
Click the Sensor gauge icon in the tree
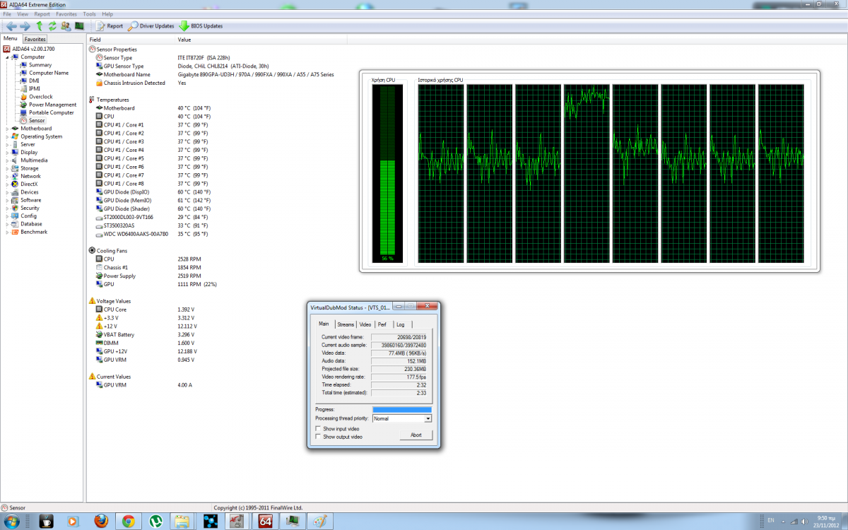(23, 120)
